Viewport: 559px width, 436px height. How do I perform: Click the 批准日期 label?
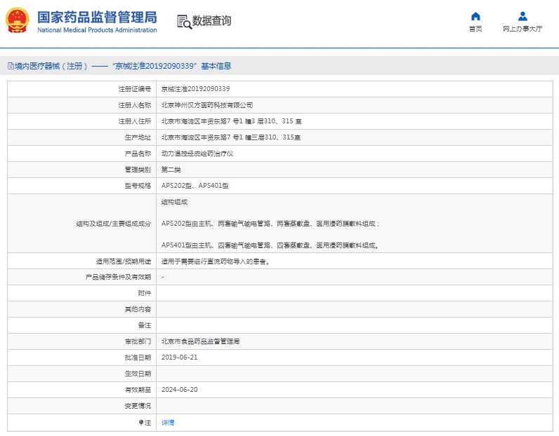(138, 357)
